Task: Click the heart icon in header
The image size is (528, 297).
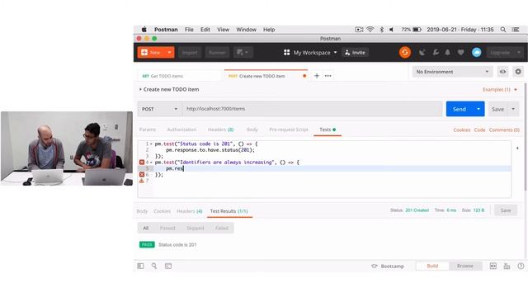Action: pyautogui.click(x=460, y=53)
